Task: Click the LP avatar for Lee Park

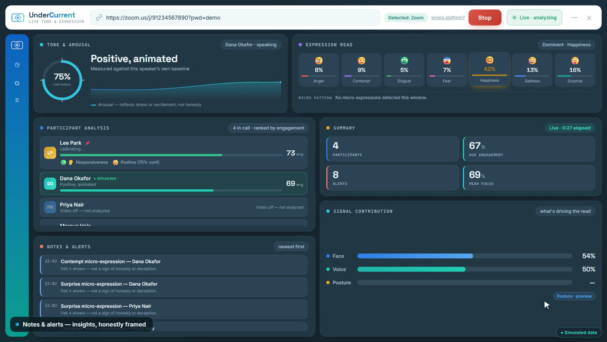Action: 50,153
